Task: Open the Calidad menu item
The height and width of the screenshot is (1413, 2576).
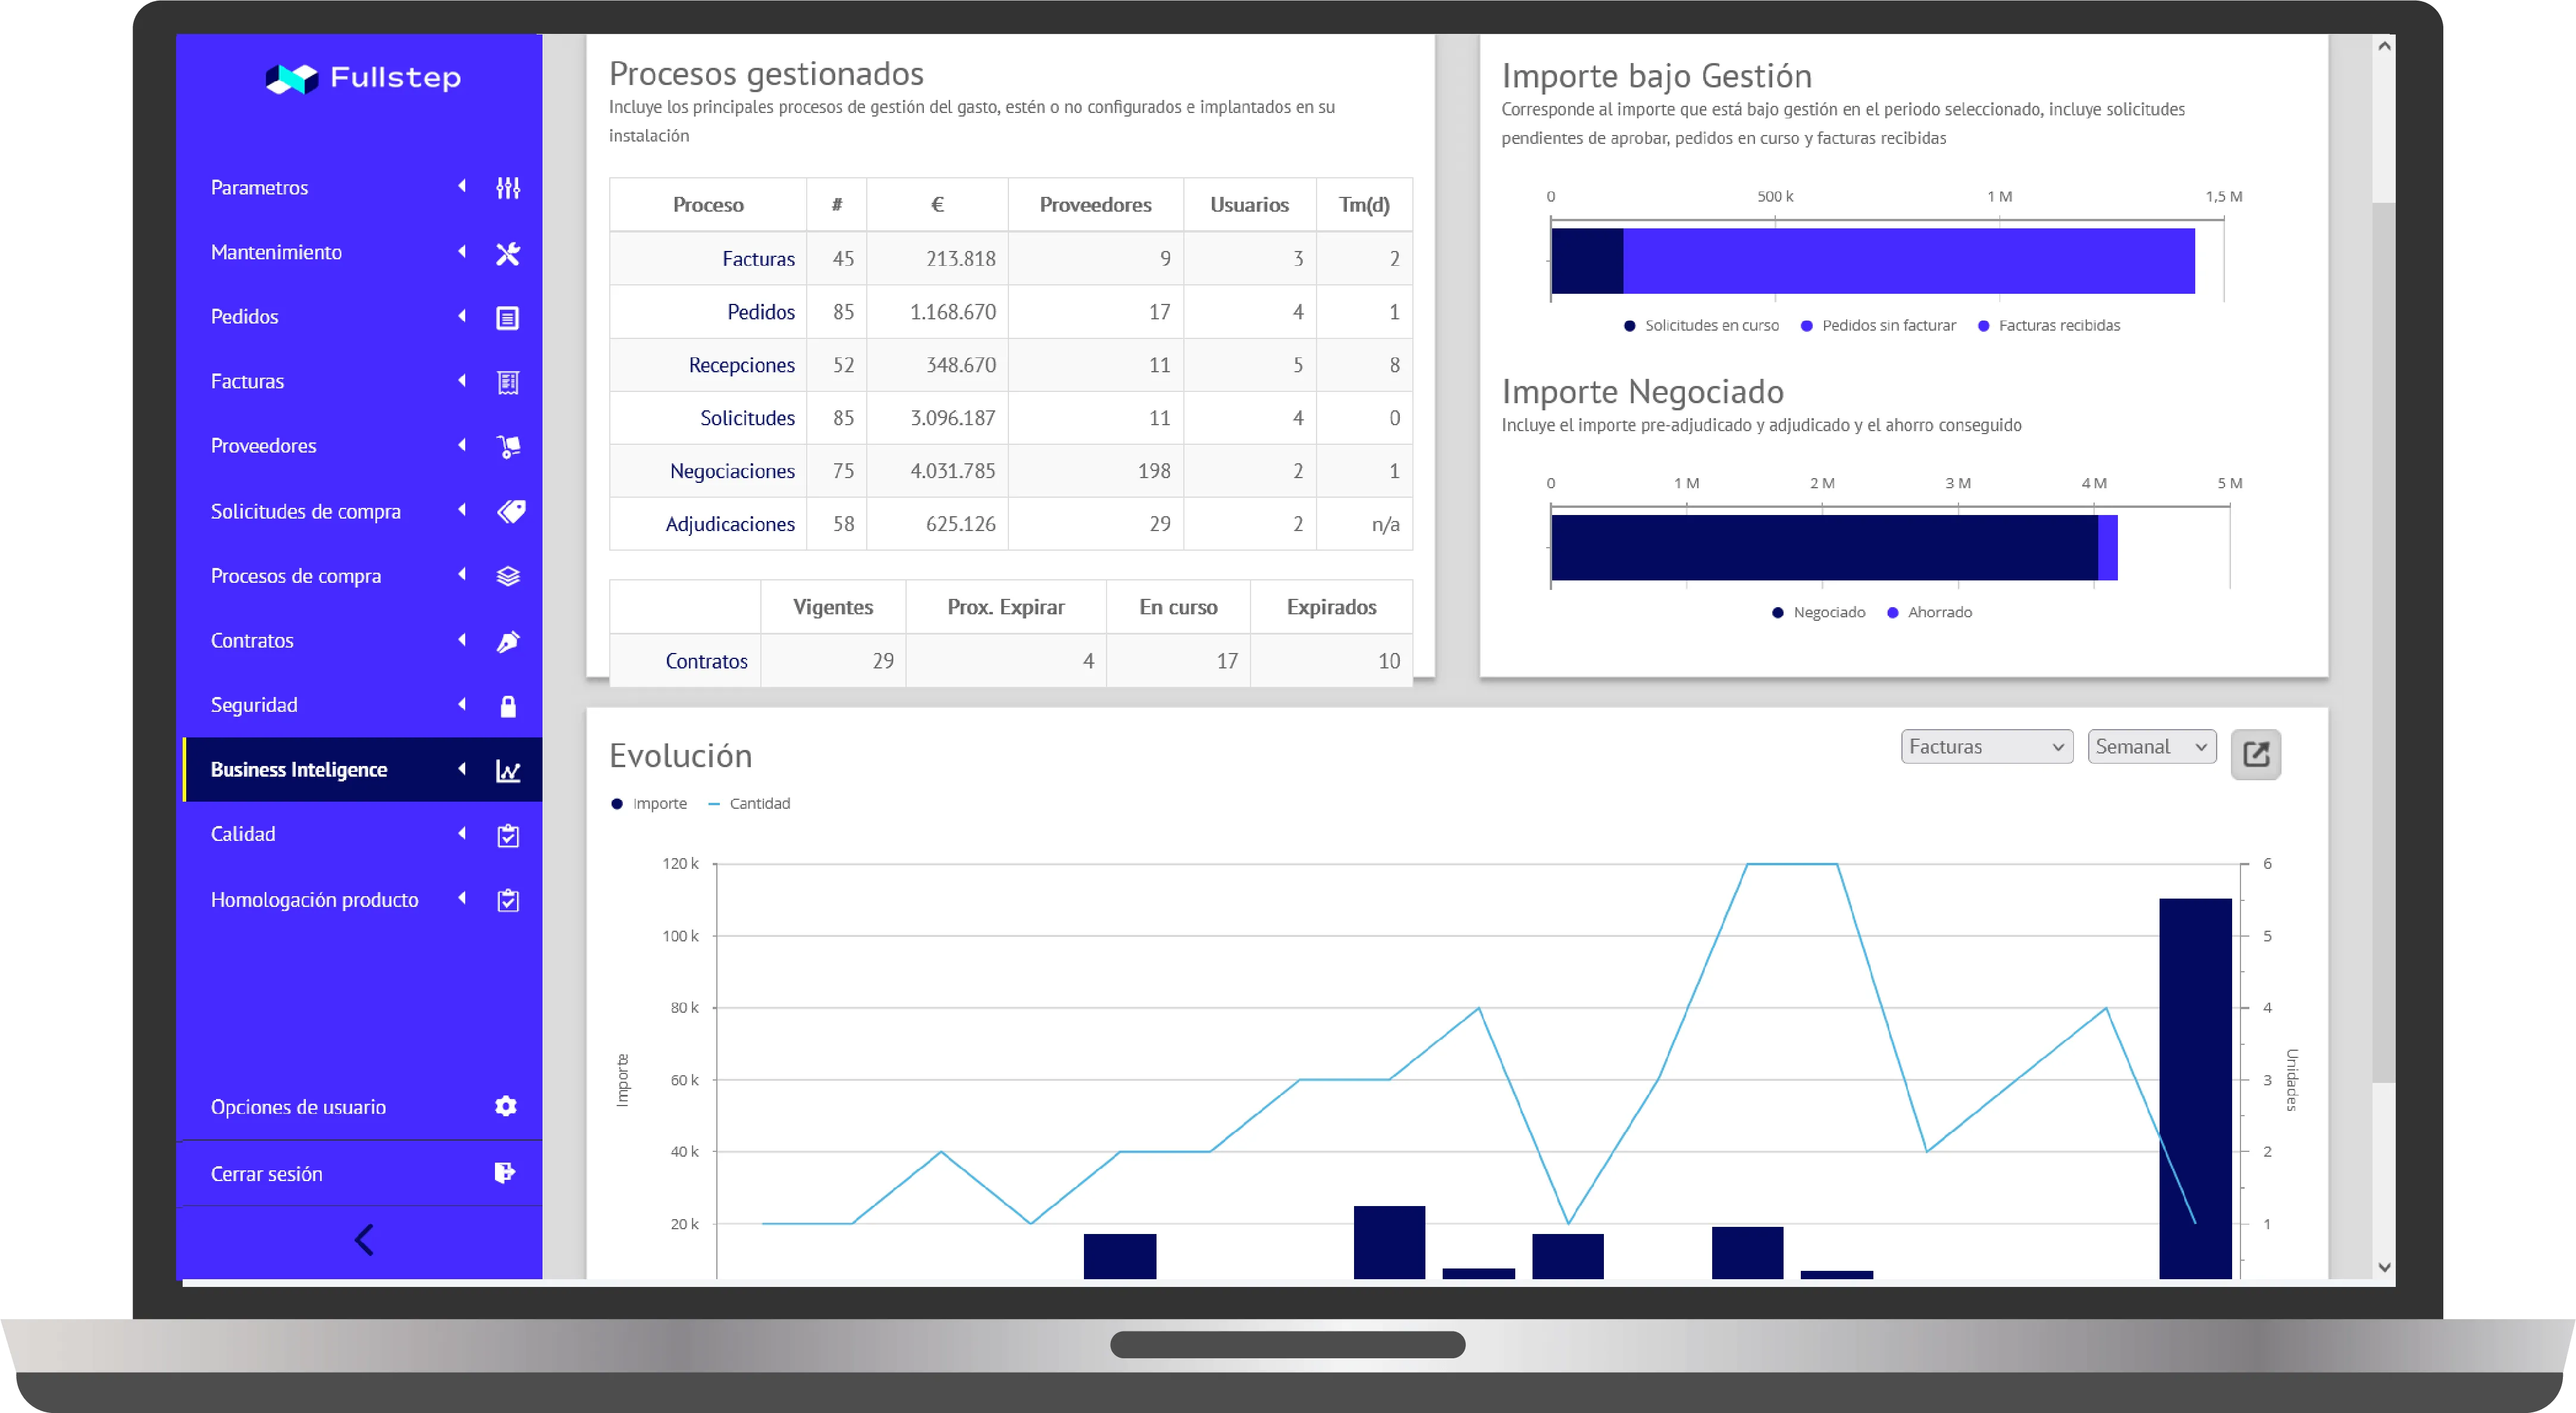Action: click(243, 834)
